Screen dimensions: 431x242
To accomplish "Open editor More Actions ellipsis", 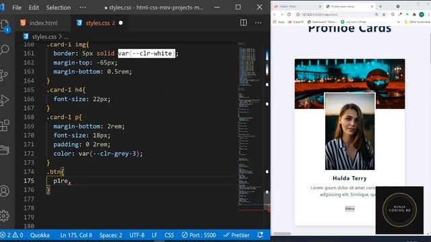I will 258,23.
